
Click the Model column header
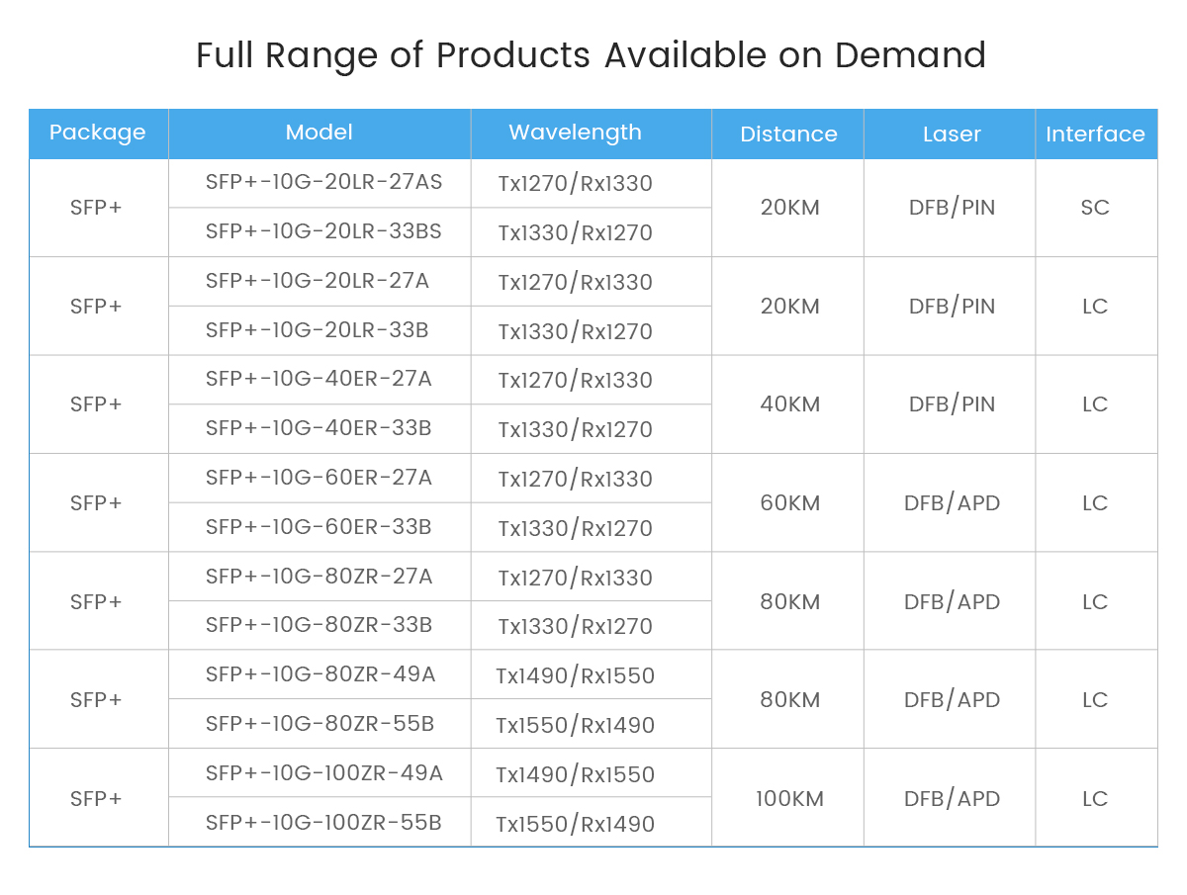coord(319,133)
